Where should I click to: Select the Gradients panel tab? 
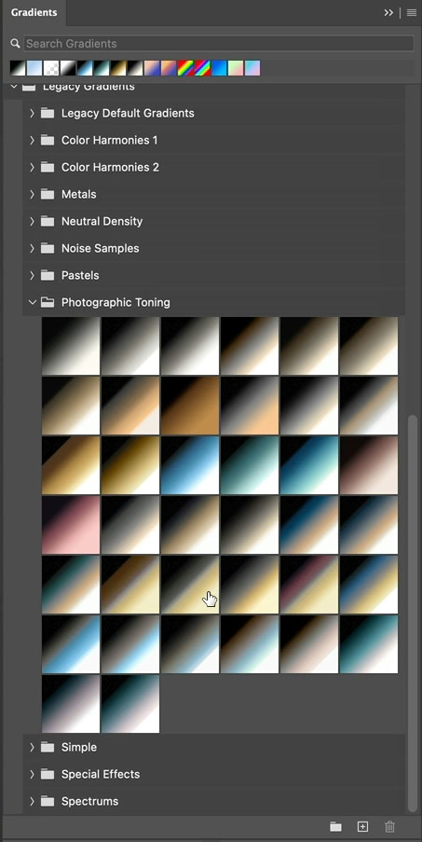click(34, 12)
